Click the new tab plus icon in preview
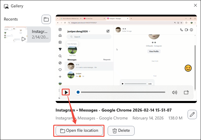 point(131,18)
